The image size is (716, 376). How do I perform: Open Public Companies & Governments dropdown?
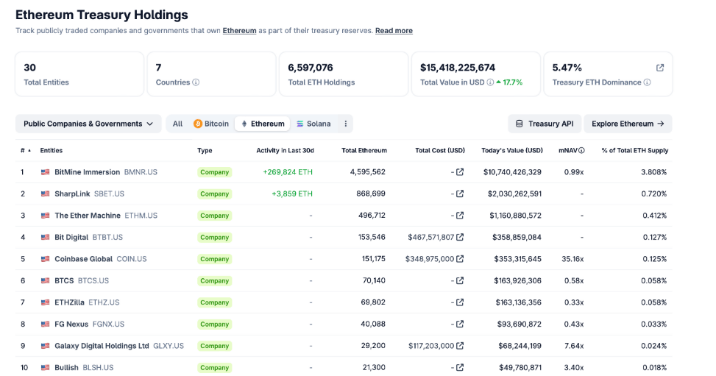click(88, 124)
